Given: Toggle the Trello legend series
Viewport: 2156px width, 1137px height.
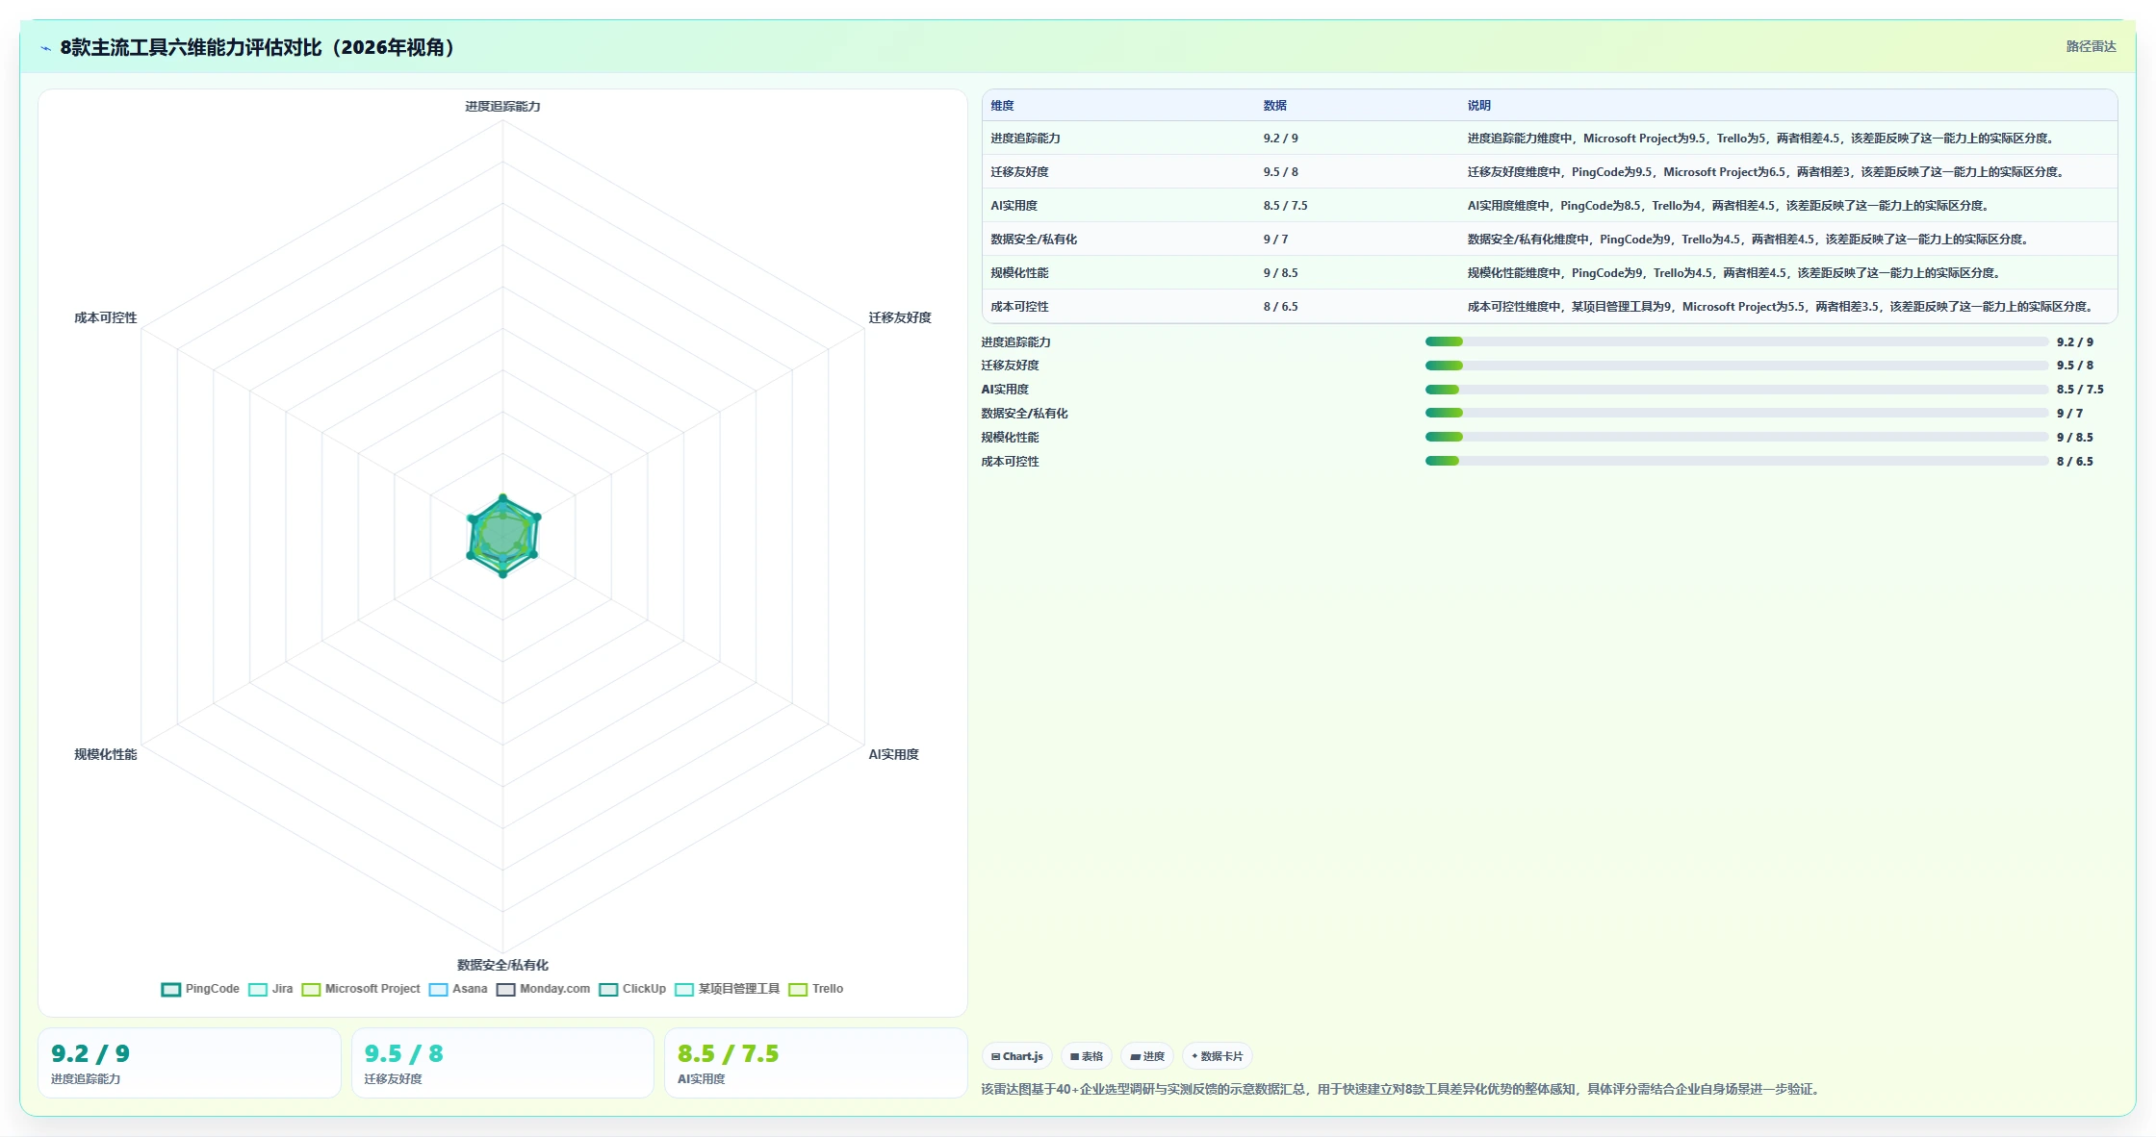Looking at the screenshot, I should (816, 989).
